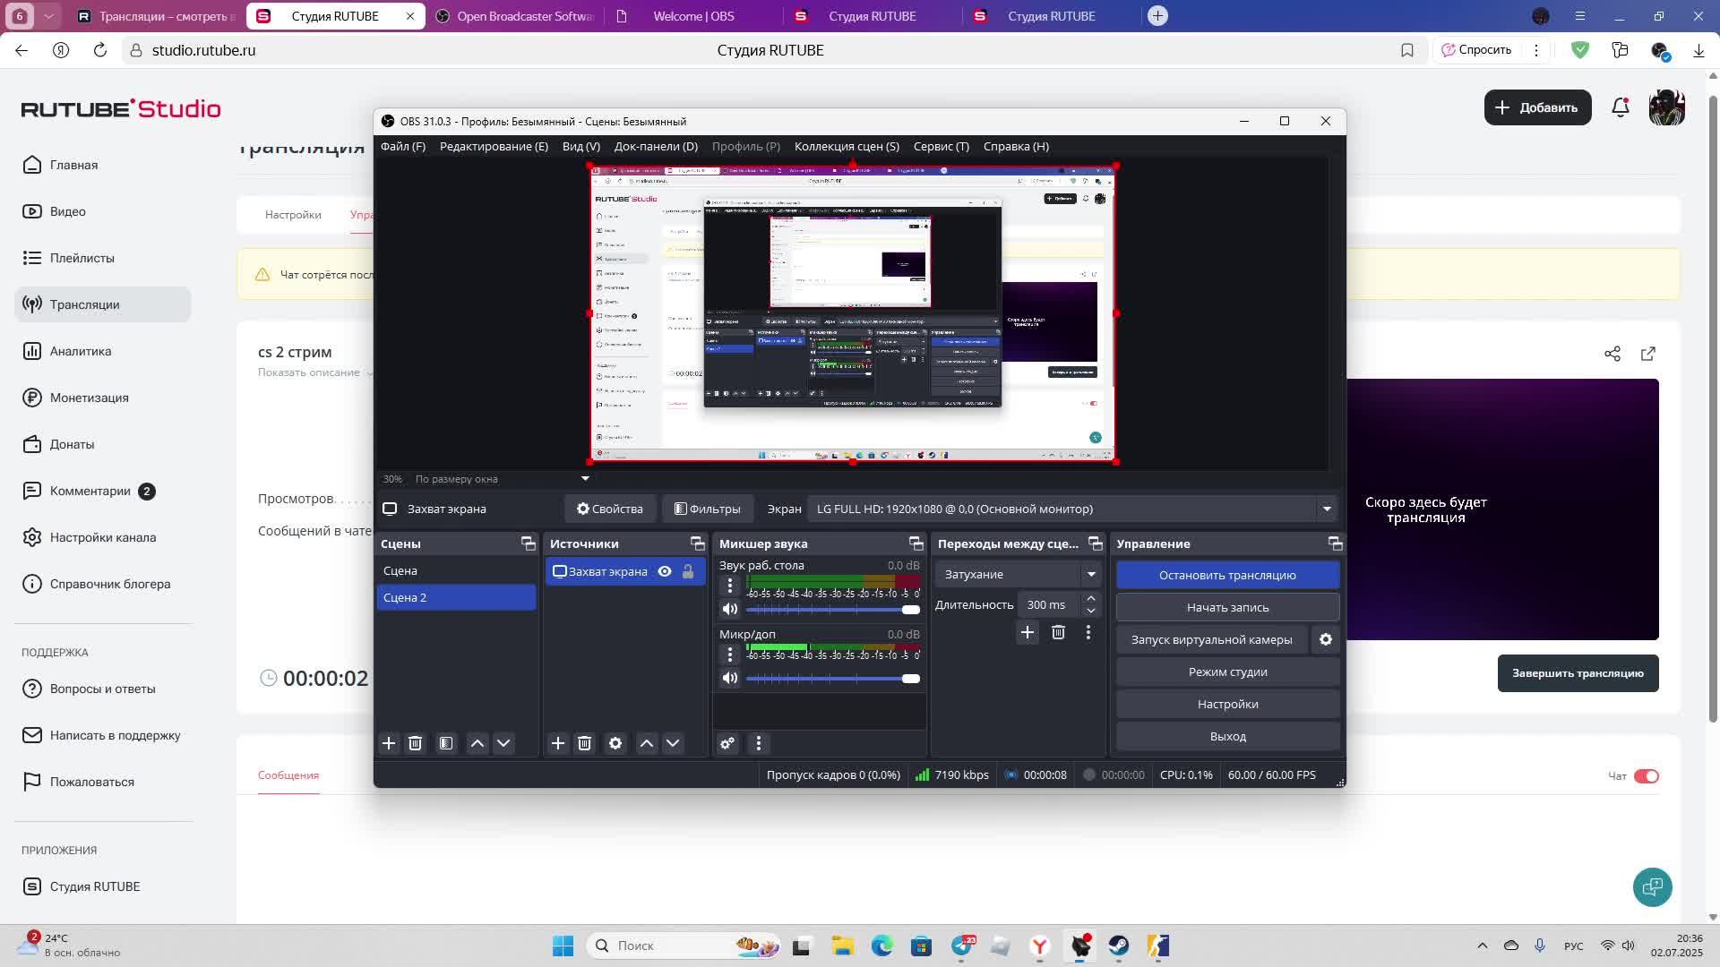
Task: Open Свойства of screen capture source
Action: [610, 509]
